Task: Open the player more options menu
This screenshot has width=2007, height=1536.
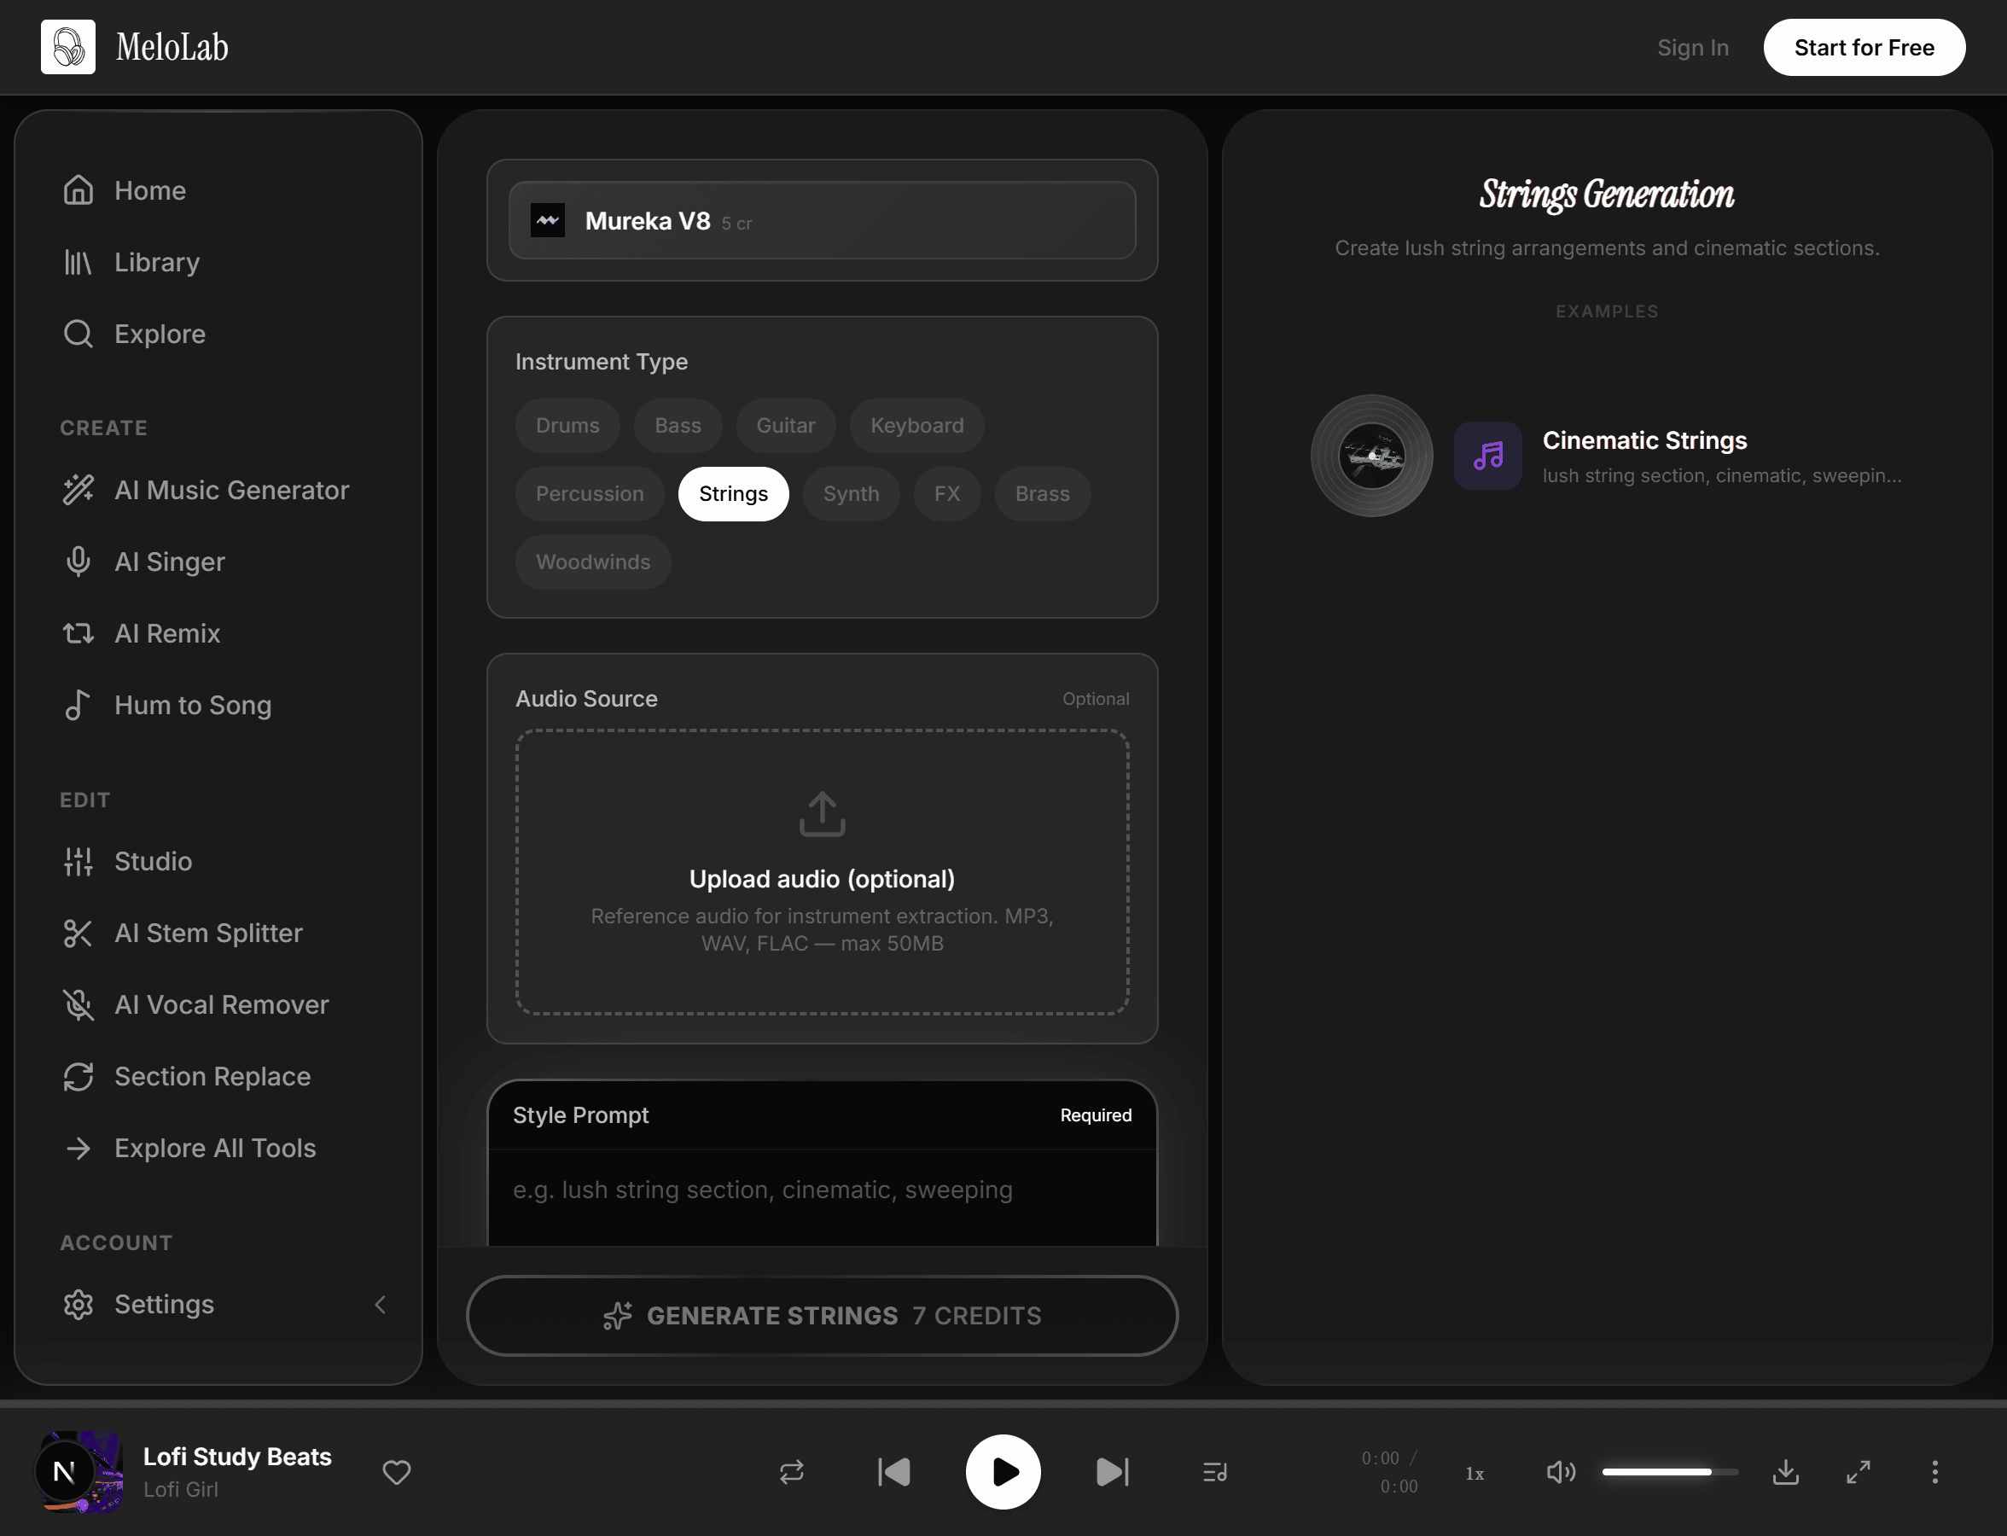Action: click(x=1934, y=1472)
